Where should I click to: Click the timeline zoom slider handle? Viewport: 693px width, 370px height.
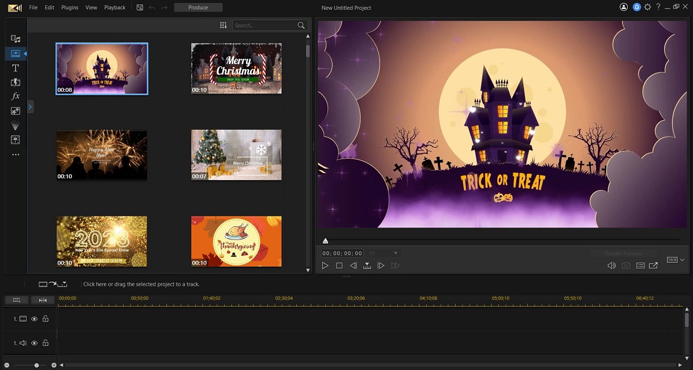[36, 365]
